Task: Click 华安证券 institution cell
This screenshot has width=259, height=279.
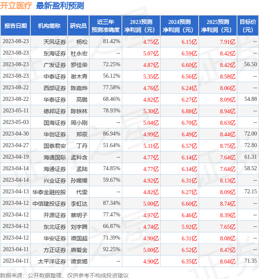Action: coord(55,238)
